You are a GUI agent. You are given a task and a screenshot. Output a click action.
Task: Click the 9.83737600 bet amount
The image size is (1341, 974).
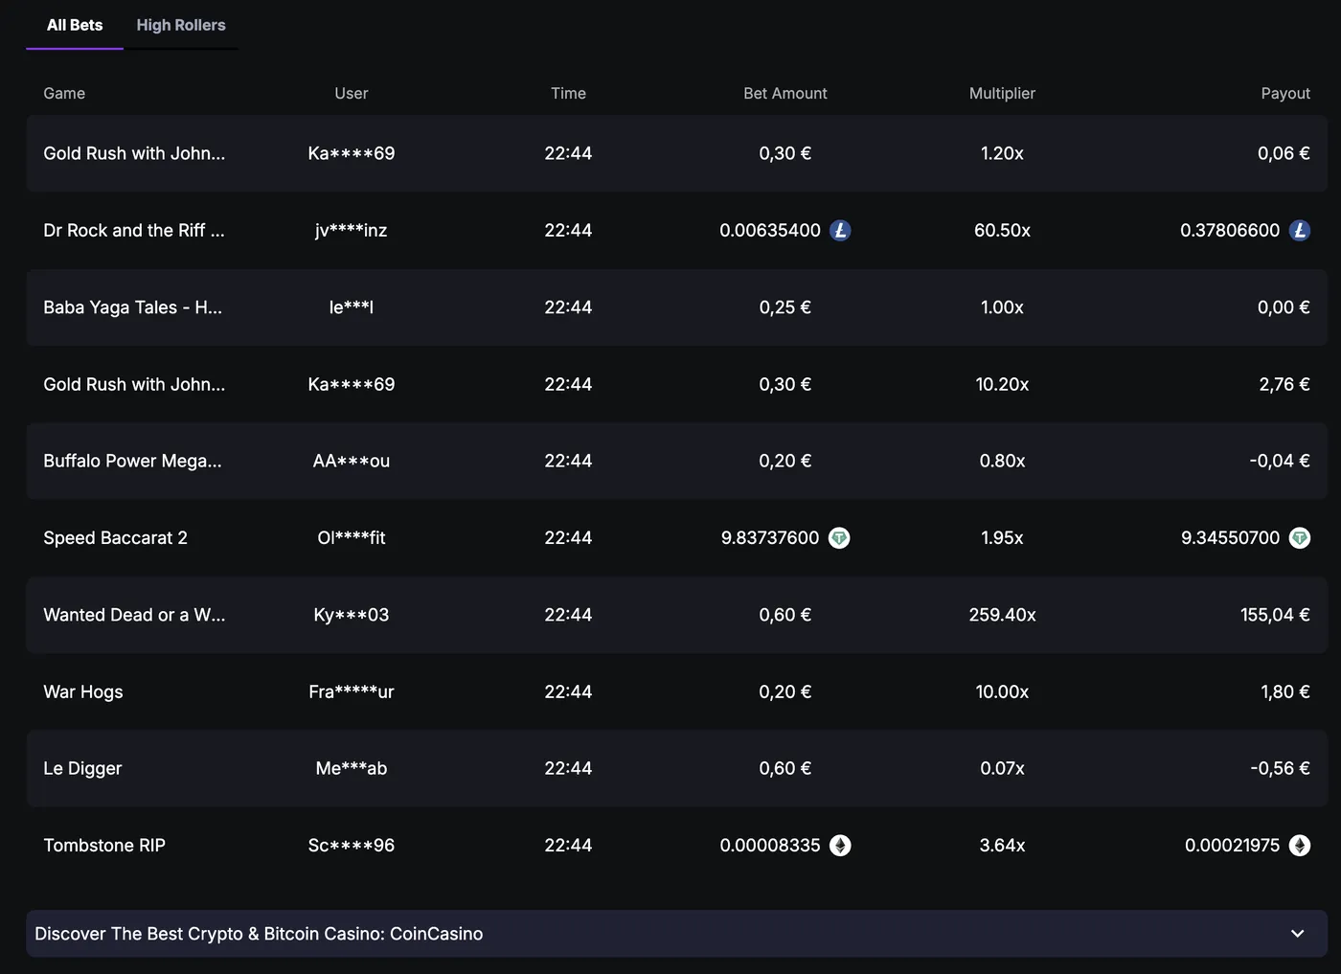pos(770,538)
